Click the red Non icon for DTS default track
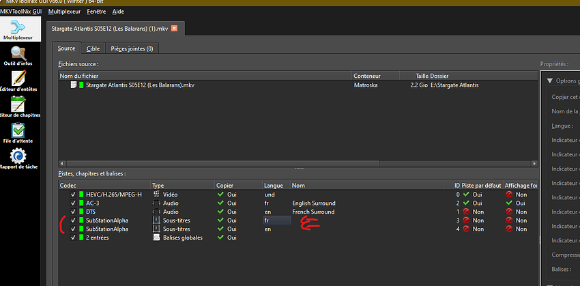 466,212
